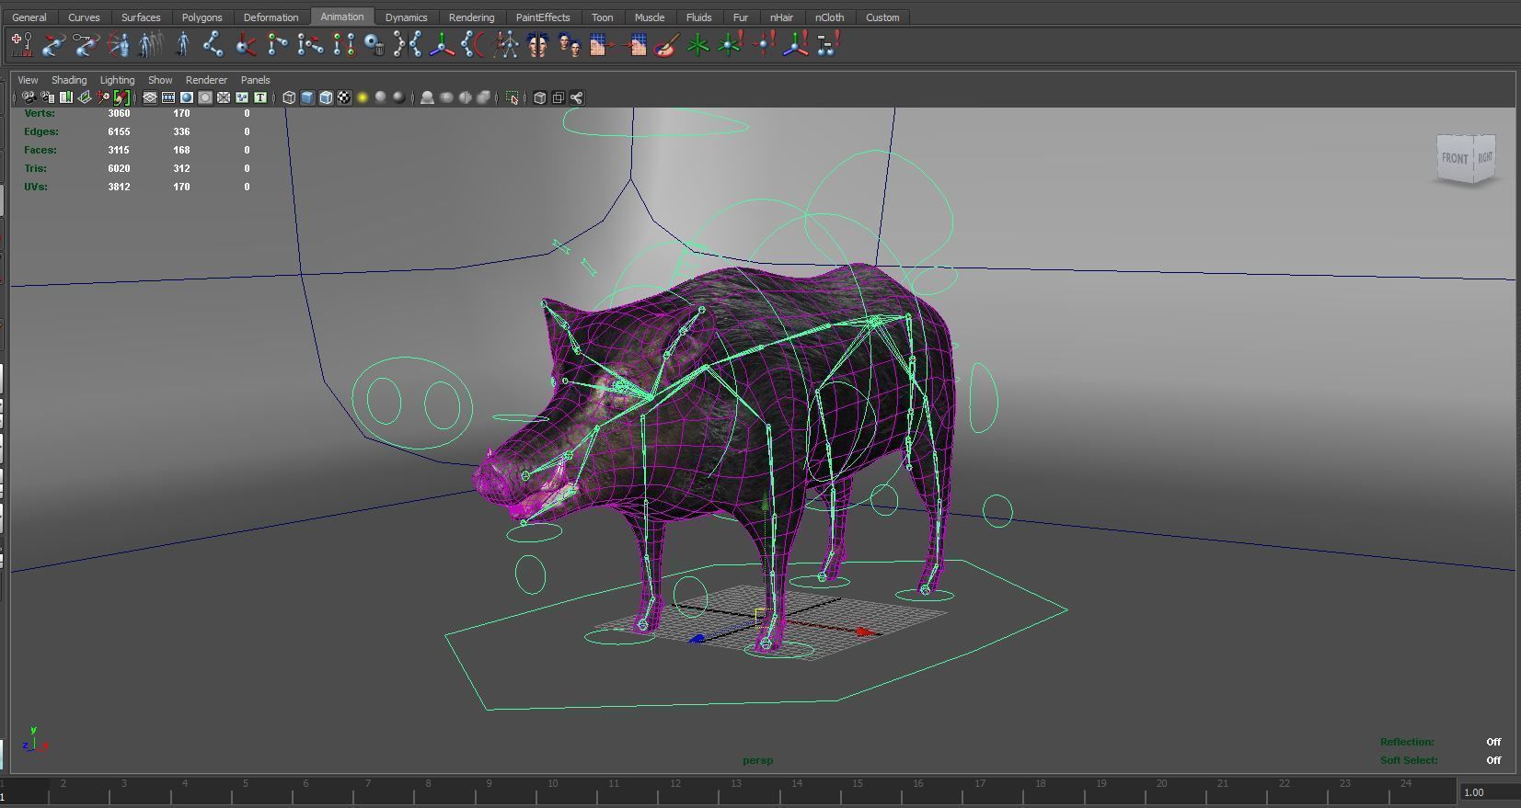1521x808 pixels.
Task: Click the Select Camera panel icon
Action: pyautogui.click(x=29, y=97)
